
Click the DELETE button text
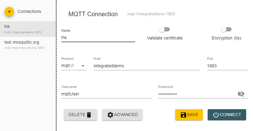(77, 115)
